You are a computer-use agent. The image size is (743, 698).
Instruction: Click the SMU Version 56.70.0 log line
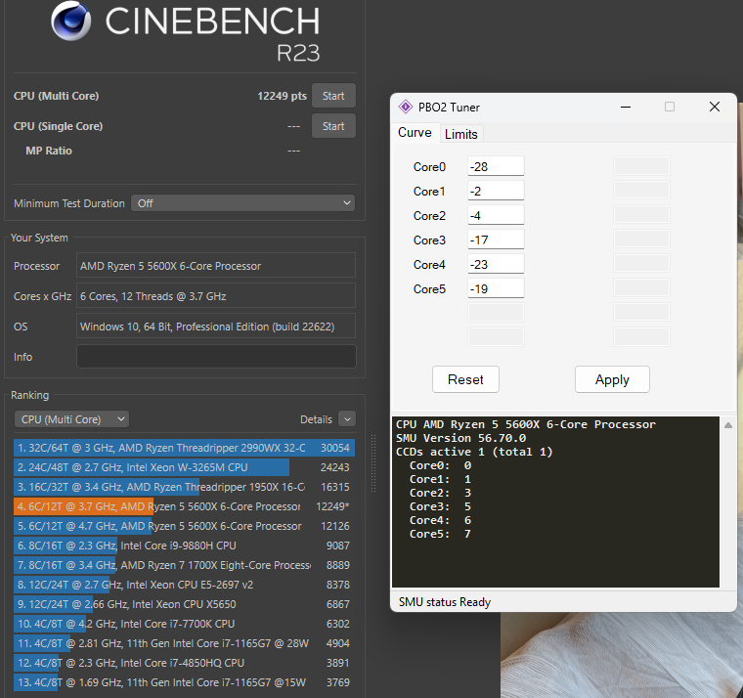pos(460,438)
